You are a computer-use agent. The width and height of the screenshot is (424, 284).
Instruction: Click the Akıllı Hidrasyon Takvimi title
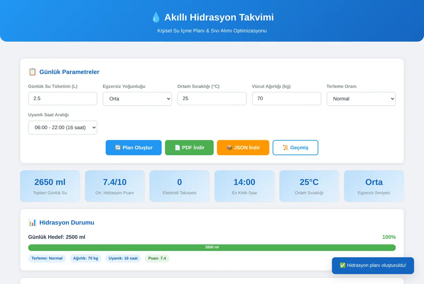pyautogui.click(x=219, y=17)
